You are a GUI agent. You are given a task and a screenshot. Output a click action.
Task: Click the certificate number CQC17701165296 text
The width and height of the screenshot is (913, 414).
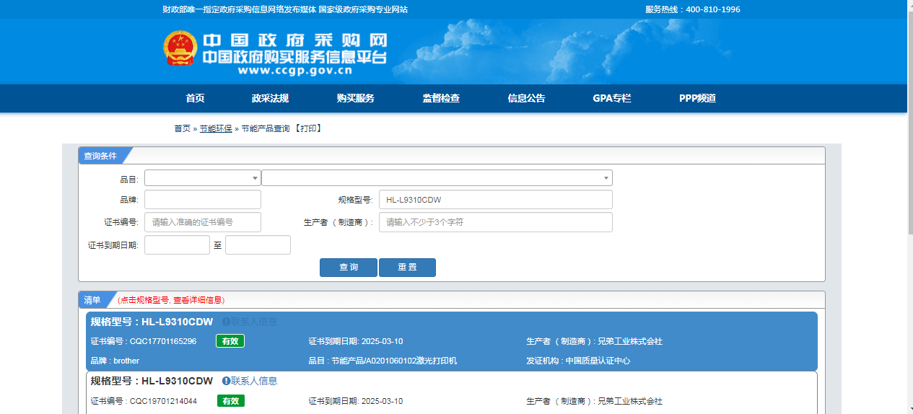click(x=163, y=341)
